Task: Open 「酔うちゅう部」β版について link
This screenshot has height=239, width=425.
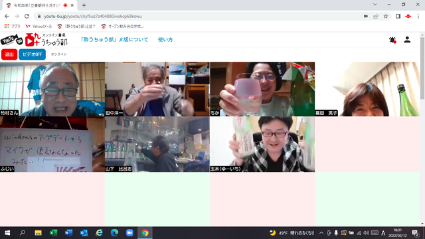Action: pyautogui.click(x=114, y=40)
